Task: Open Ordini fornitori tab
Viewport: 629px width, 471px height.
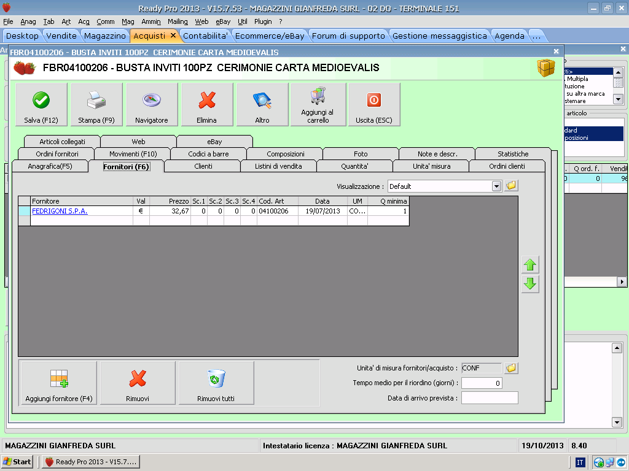Action: [57, 154]
